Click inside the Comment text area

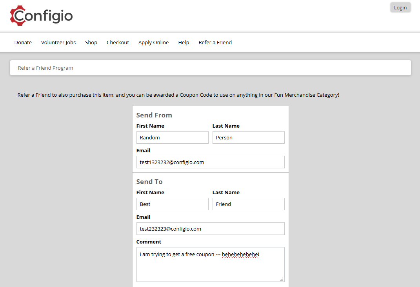[x=211, y=265]
